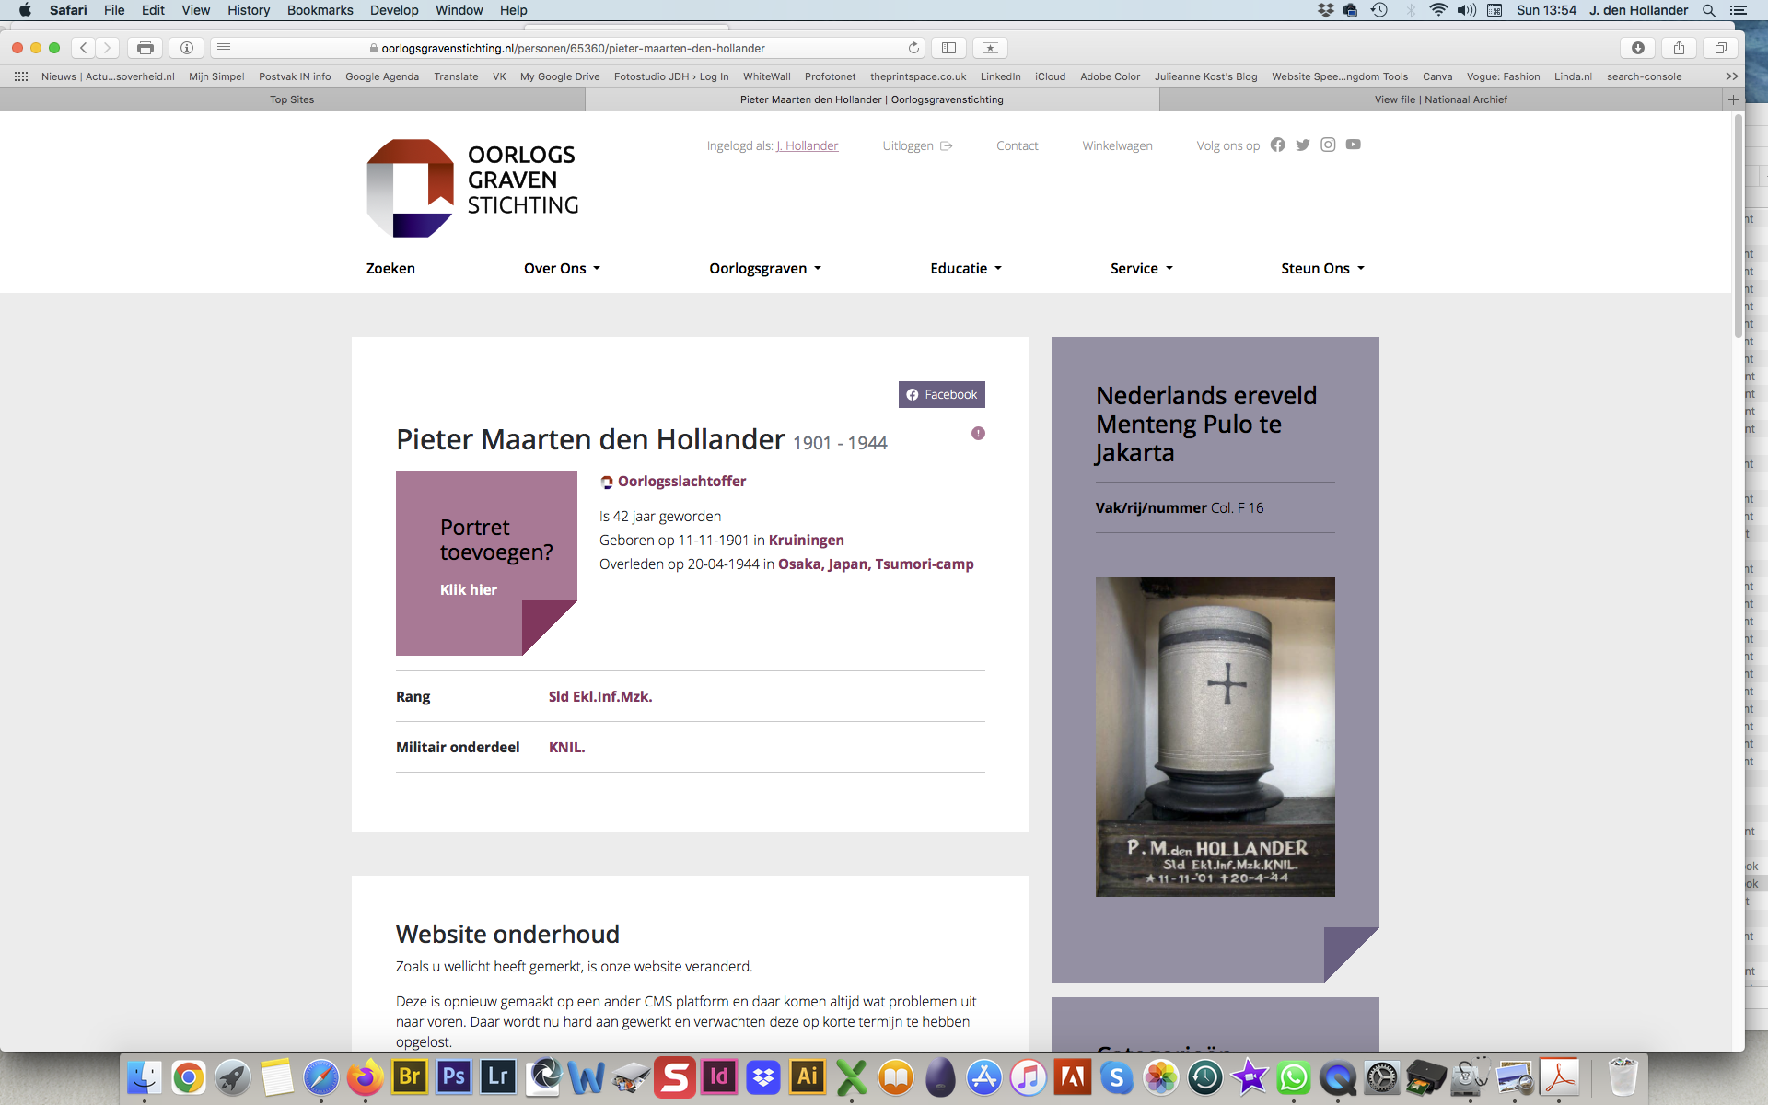Screen dimensions: 1768x1105
Task: Open the Winkelwagen link
Action: [x=1117, y=145]
